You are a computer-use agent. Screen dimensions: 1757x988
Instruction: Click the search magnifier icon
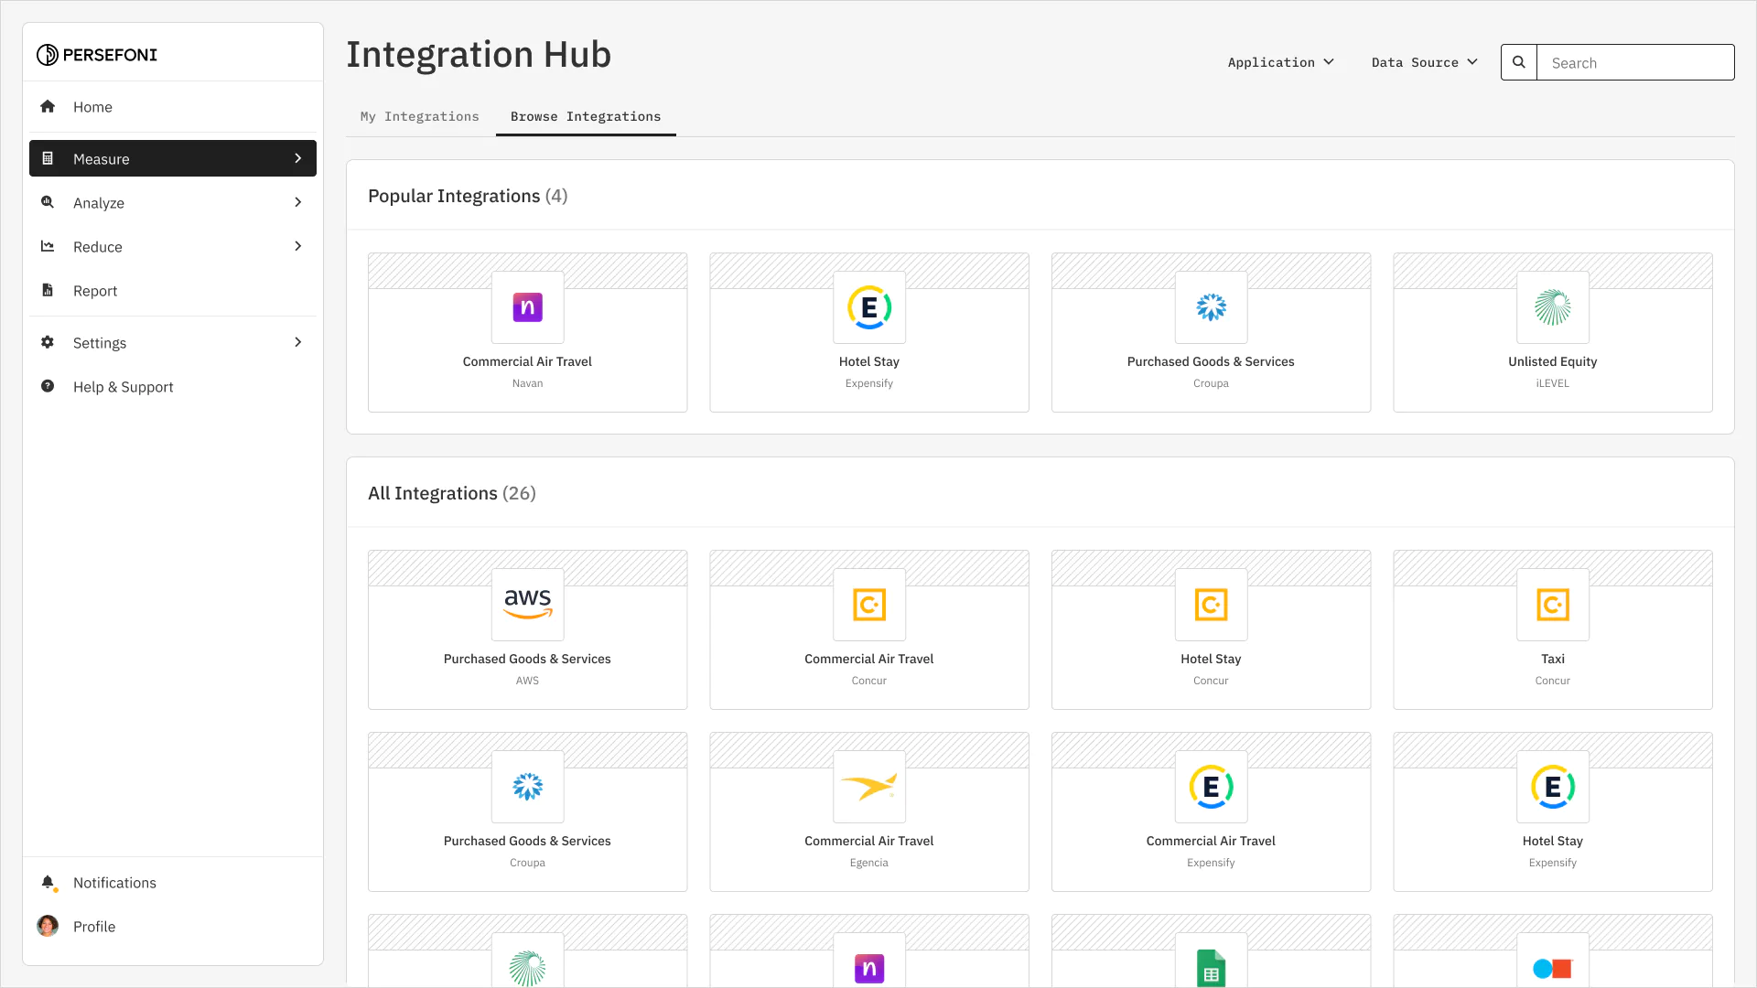(x=1518, y=61)
